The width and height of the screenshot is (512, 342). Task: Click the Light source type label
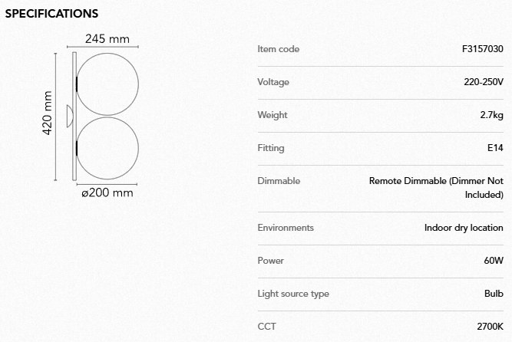[293, 294]
